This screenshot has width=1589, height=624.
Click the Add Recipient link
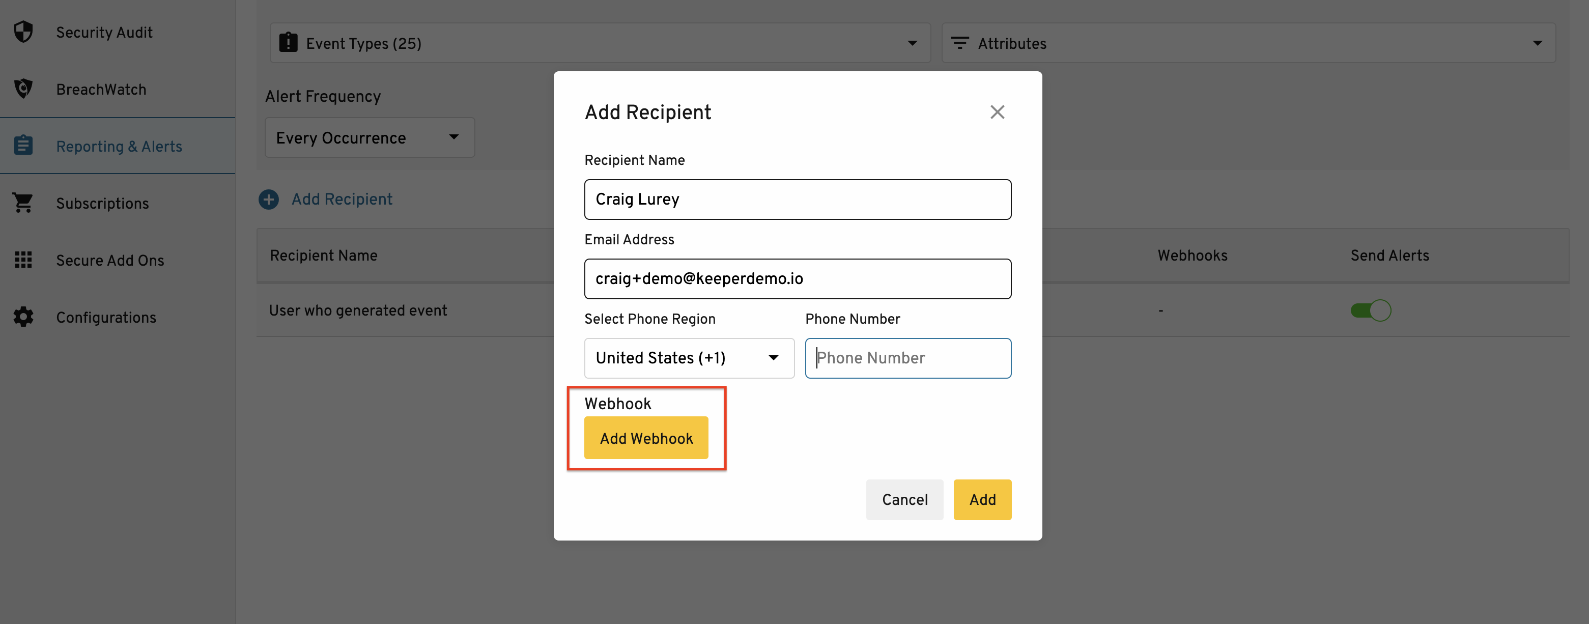(342, 199)
